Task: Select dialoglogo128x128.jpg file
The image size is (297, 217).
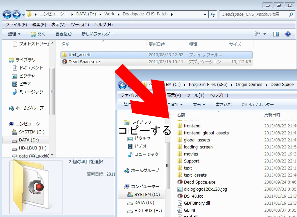Action: 202,189
